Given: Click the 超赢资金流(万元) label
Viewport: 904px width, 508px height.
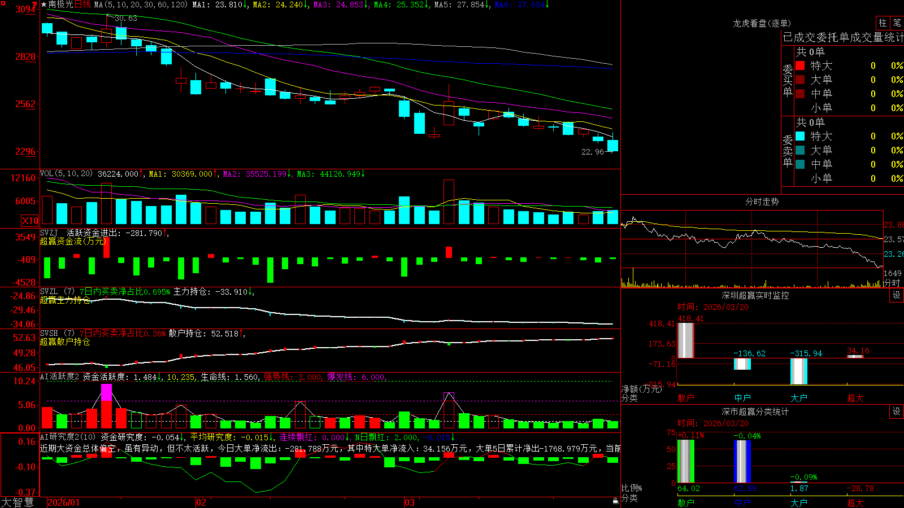Looking at the screenshot, I should coord(73,241).
